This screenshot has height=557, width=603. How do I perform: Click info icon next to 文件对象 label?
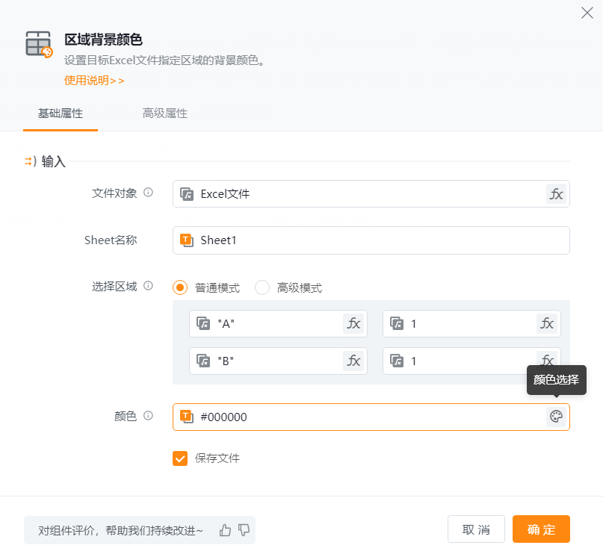[148, 193]
